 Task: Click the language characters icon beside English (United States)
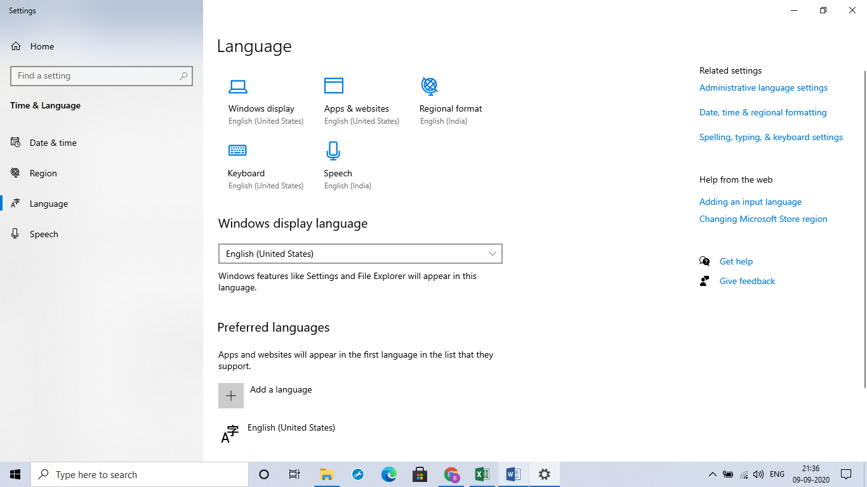pos(230,434)
